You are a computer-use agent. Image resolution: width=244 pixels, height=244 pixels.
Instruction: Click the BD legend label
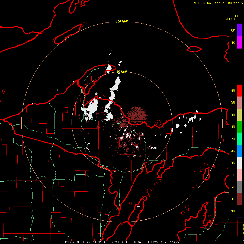click(233, 115)
